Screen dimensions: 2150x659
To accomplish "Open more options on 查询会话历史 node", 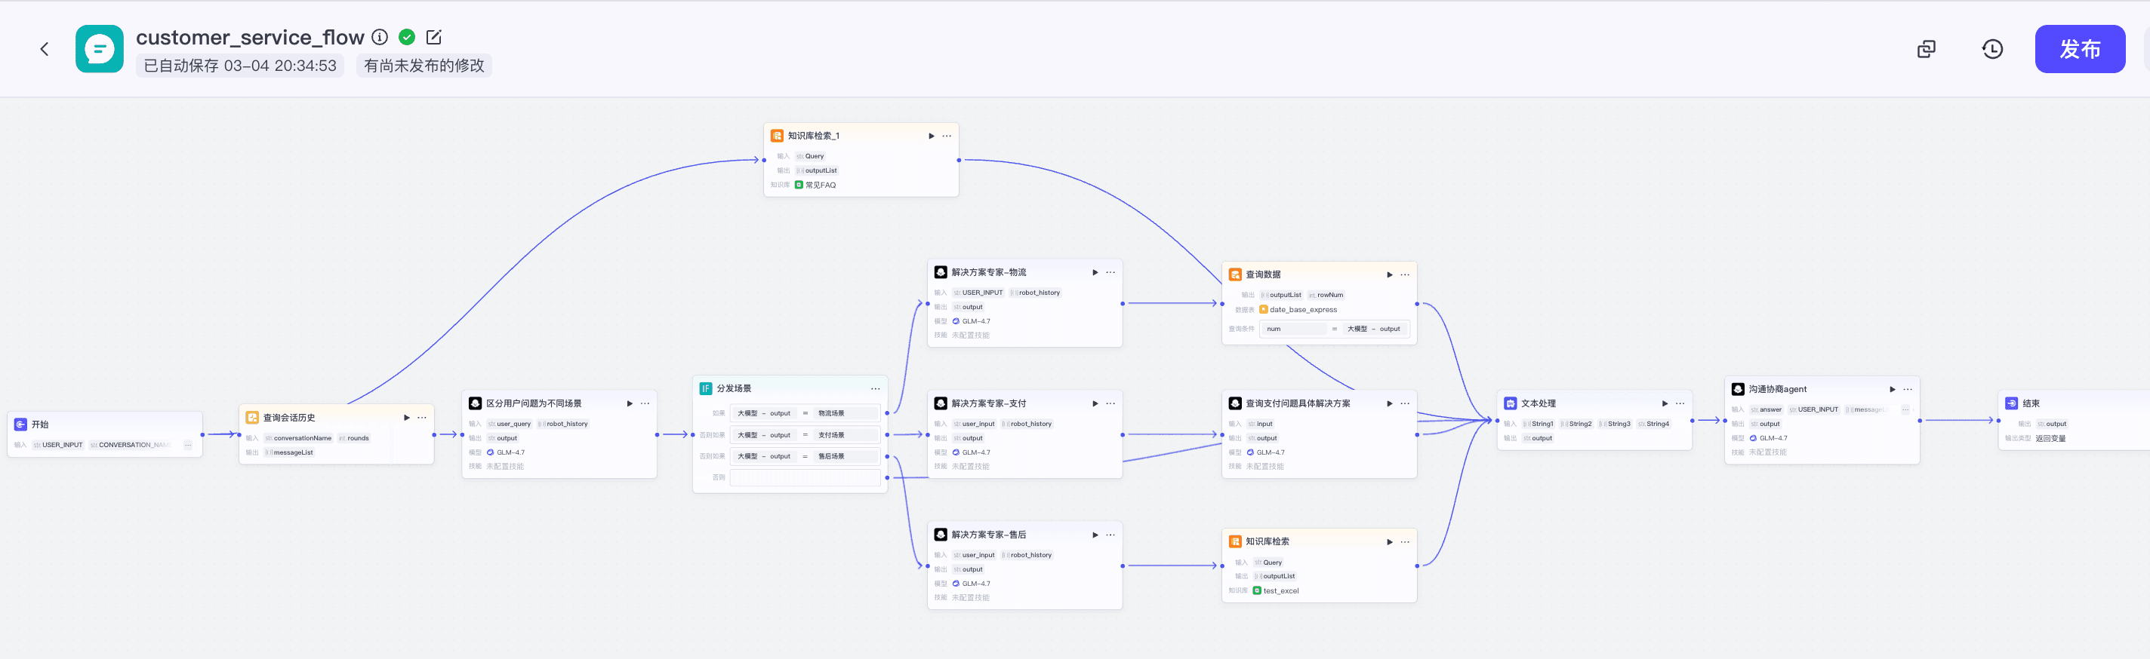I will point(421,418).
